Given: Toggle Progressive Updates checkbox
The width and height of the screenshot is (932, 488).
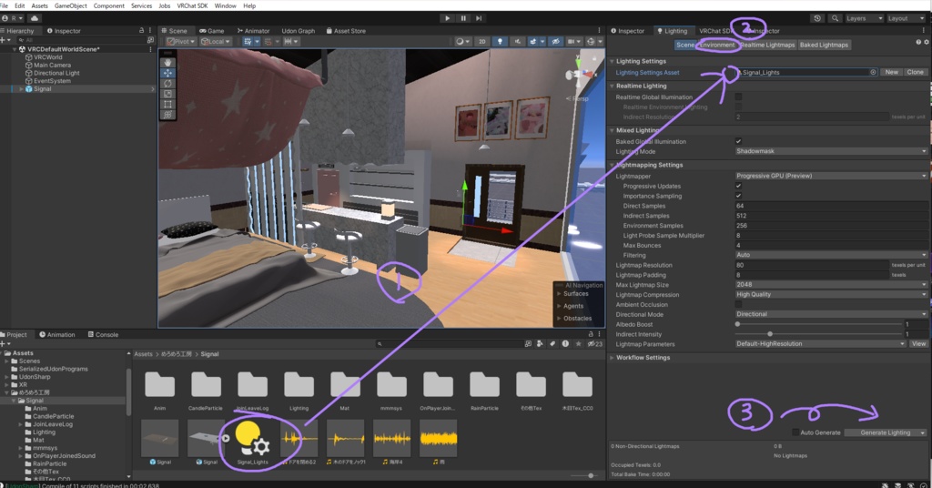Looking at the screenshot, I should coord(738,186).
